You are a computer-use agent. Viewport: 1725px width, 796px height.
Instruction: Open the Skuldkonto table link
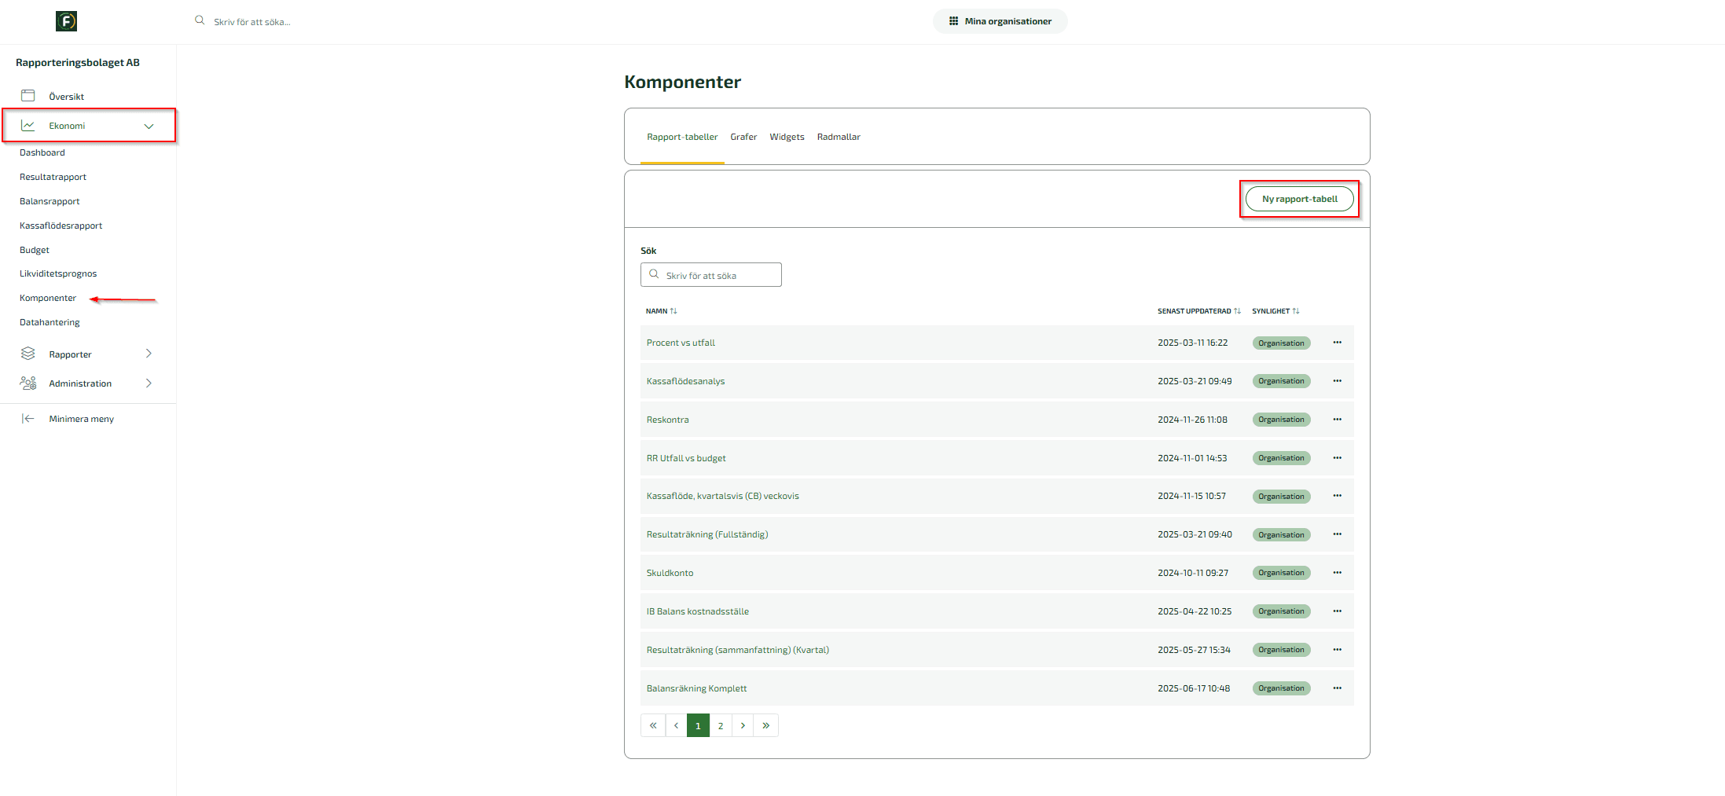670,573
